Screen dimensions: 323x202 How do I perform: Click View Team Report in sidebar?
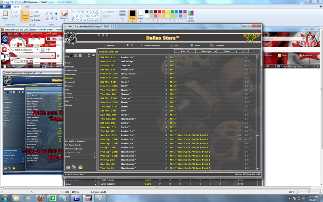[74, 149]
